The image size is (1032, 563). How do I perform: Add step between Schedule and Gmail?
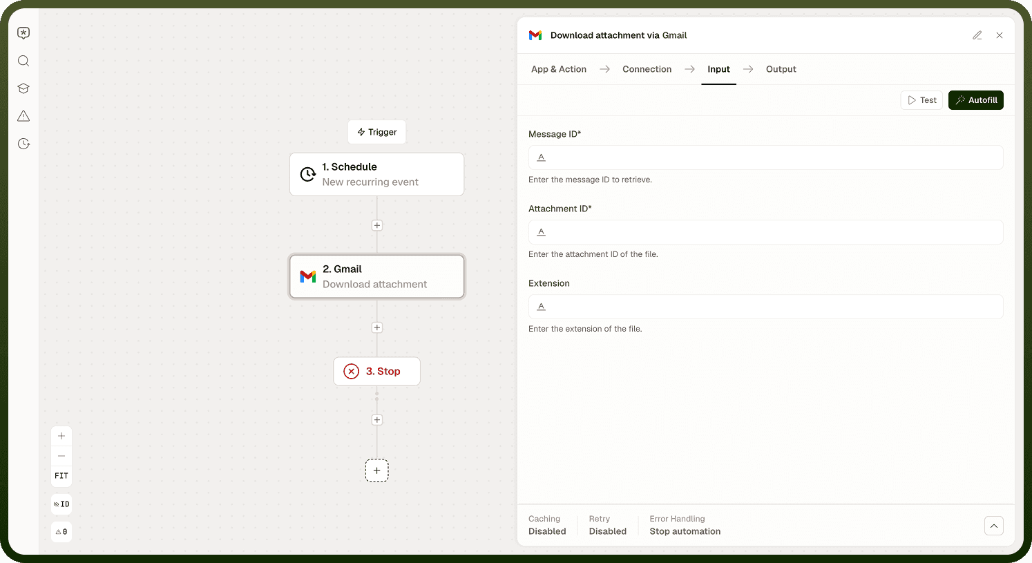point(377,225)
